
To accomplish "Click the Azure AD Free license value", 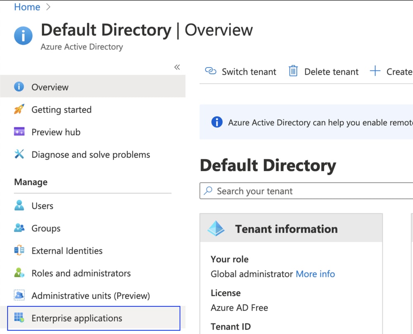I will pos(239,307).
